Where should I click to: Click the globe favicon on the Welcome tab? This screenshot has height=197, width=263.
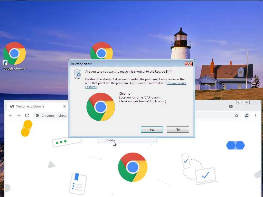[x=12, y=106]
